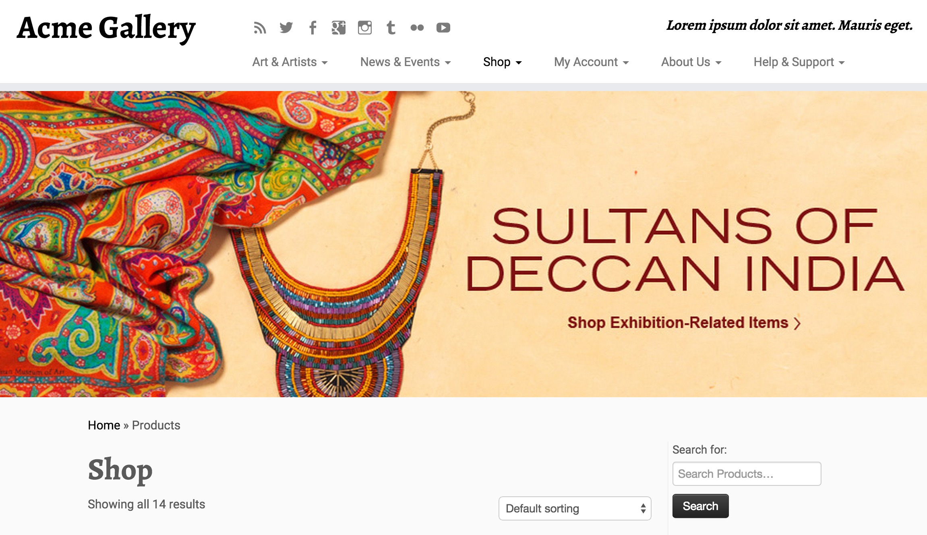Open the About Us menu

[x=691, y=62]
